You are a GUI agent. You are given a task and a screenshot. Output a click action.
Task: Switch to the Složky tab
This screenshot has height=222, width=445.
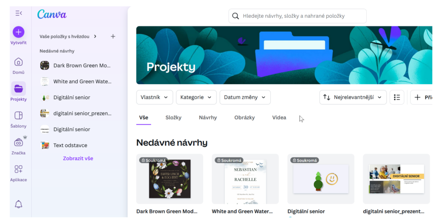[x=173, y=118]
